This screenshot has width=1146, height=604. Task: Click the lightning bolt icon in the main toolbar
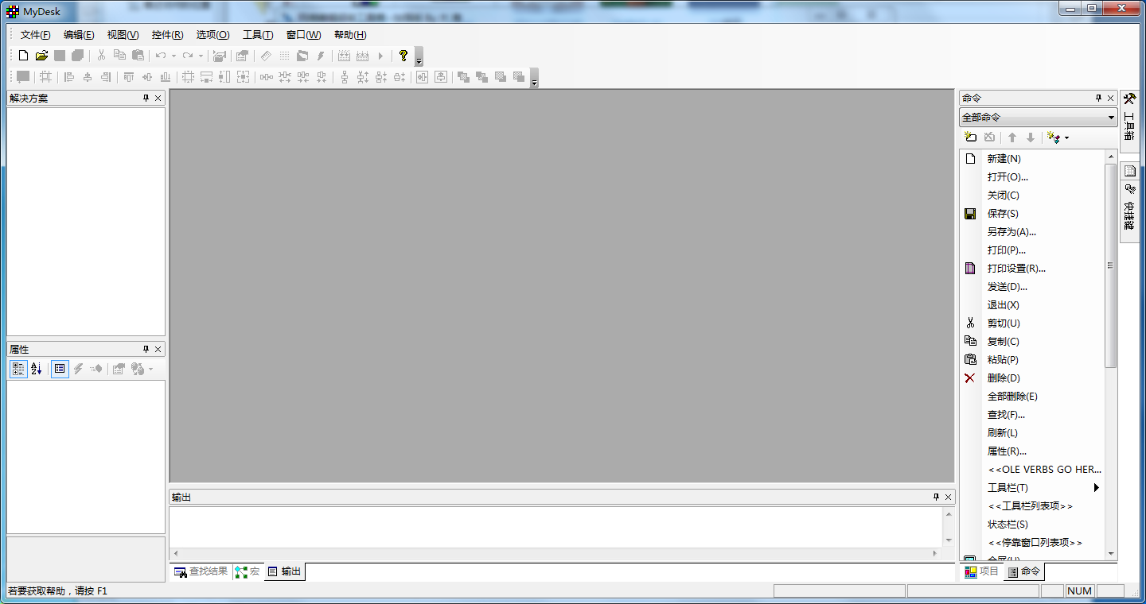[x=321, y=56]
